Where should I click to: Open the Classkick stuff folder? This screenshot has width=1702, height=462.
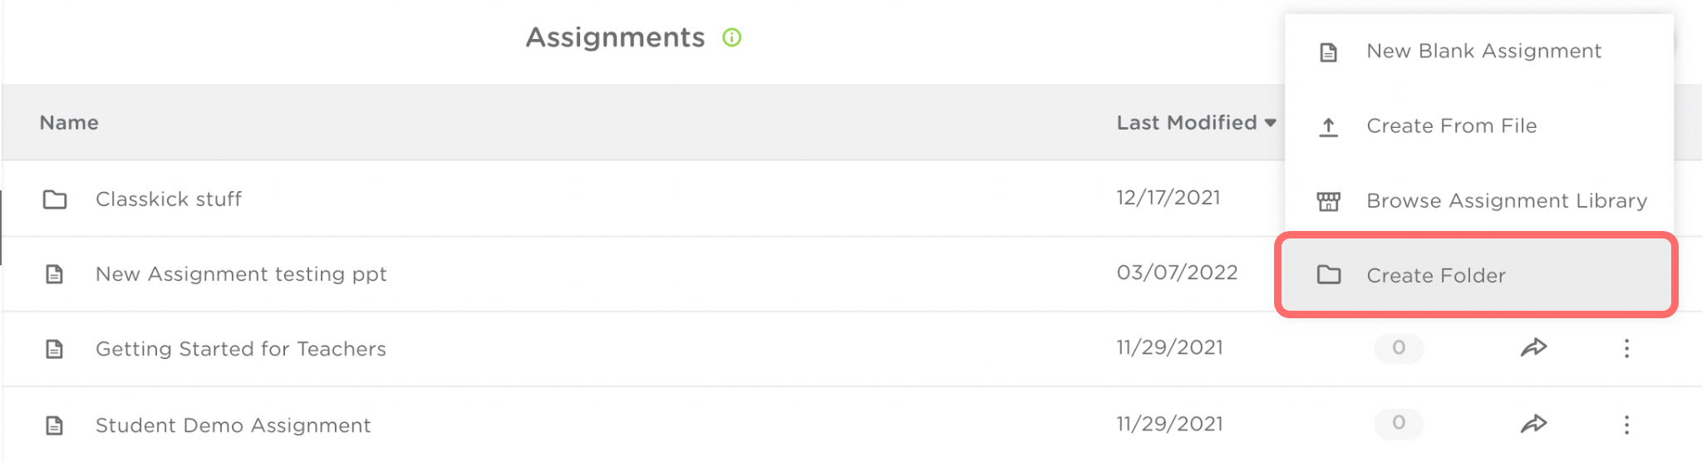(169, 199)
